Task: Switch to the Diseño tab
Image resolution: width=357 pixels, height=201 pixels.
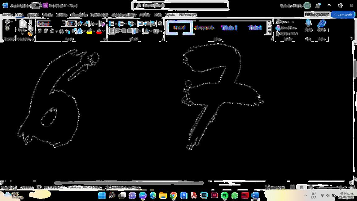Action: (x=61, y=15)
